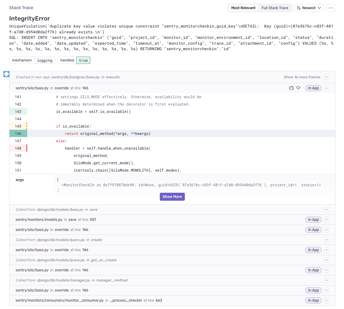Click chevron beside models.py save line 501

point(327,220)
